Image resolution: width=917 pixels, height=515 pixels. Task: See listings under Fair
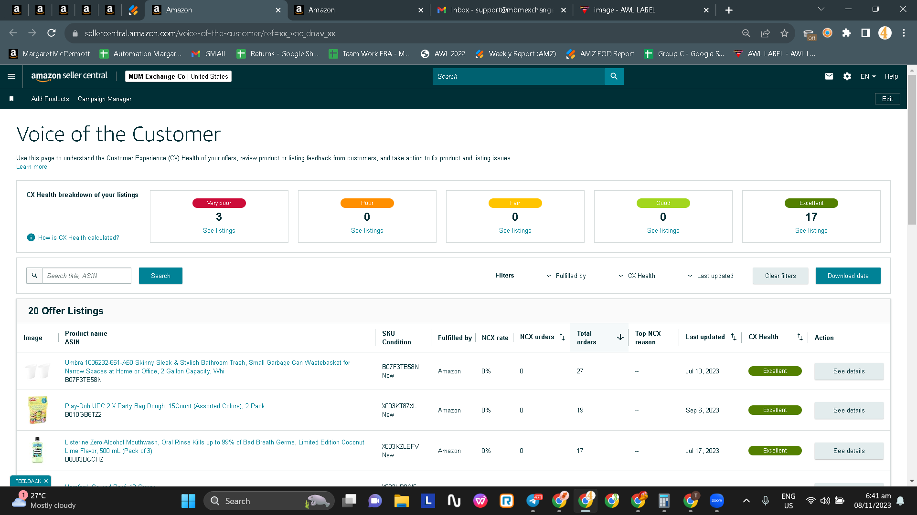click(515, 230)
